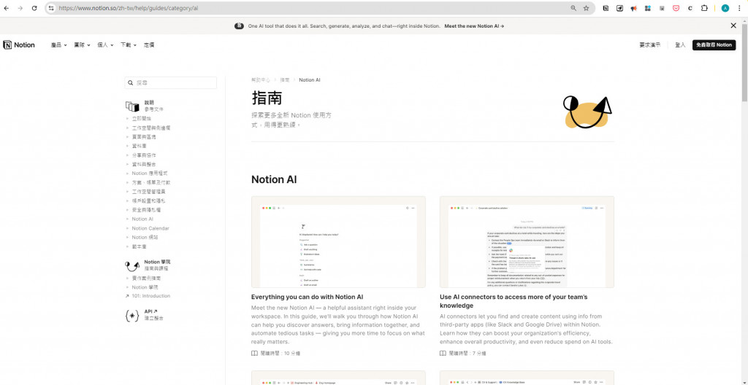Open Chrome three-dot menu

739,8
